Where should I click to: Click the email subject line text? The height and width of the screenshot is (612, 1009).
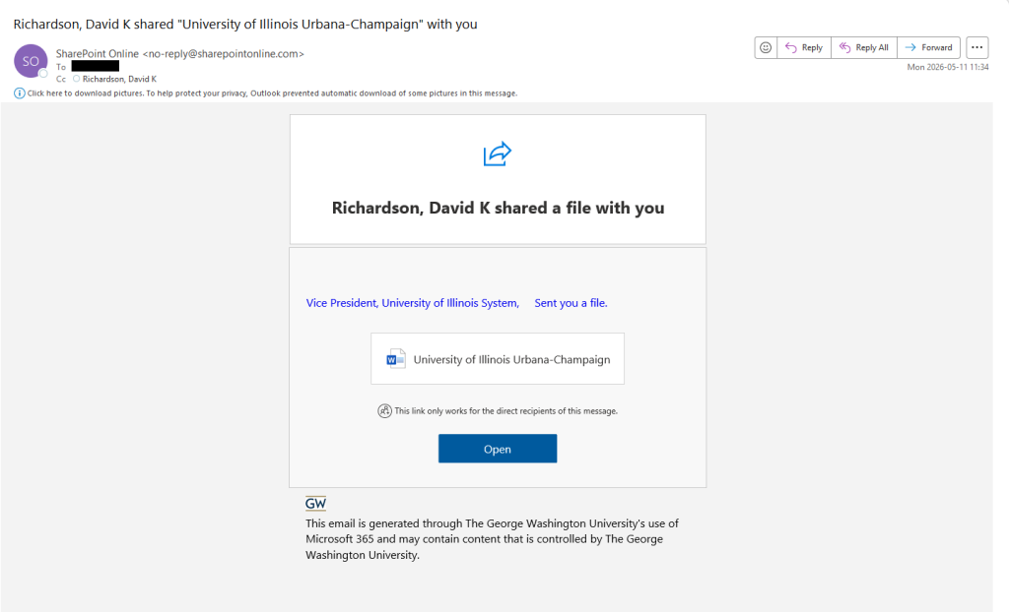[245, 25]
